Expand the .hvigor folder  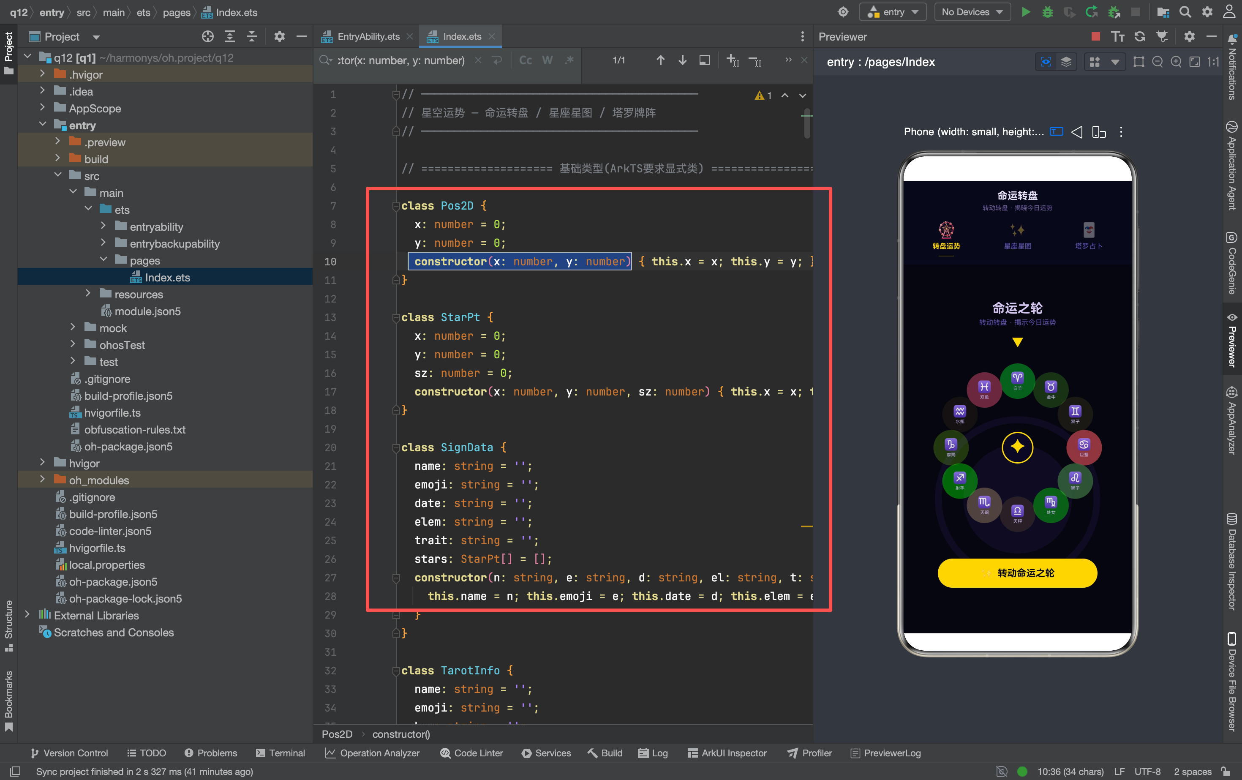[x=43, y=74]
